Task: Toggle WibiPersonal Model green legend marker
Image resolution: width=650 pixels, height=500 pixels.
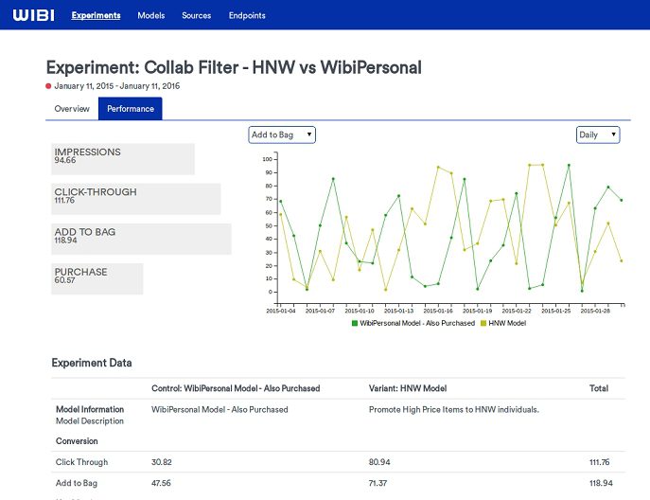Action: pos(355,323)
